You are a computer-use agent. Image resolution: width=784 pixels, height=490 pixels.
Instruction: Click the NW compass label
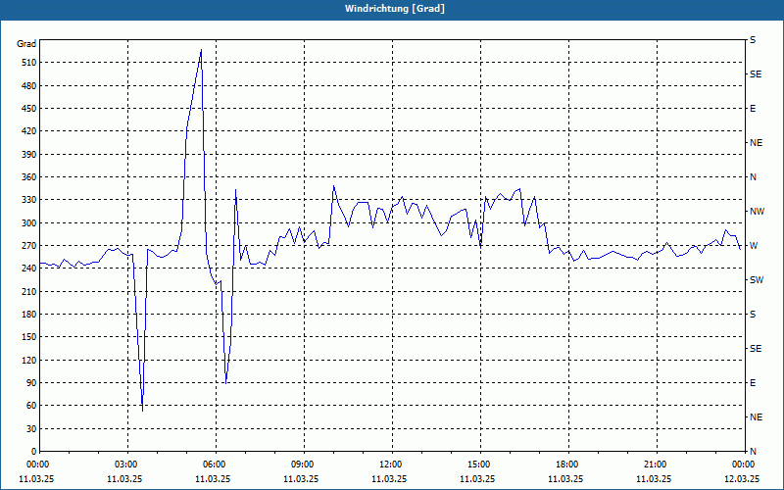pos(758,212)
